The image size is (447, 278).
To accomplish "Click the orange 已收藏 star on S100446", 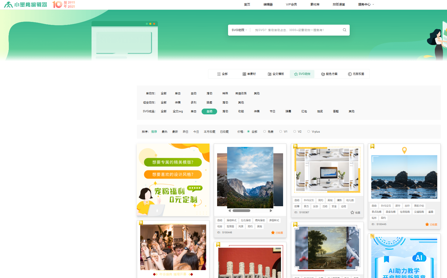I will click(x=273, y=233).
